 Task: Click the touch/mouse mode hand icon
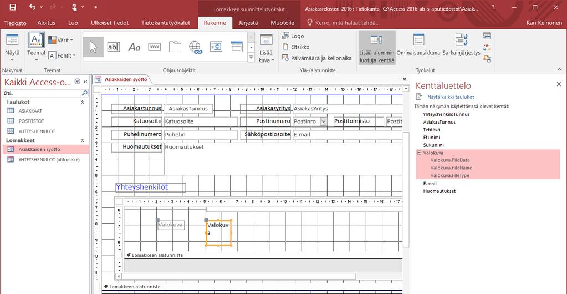coord(74,7)
